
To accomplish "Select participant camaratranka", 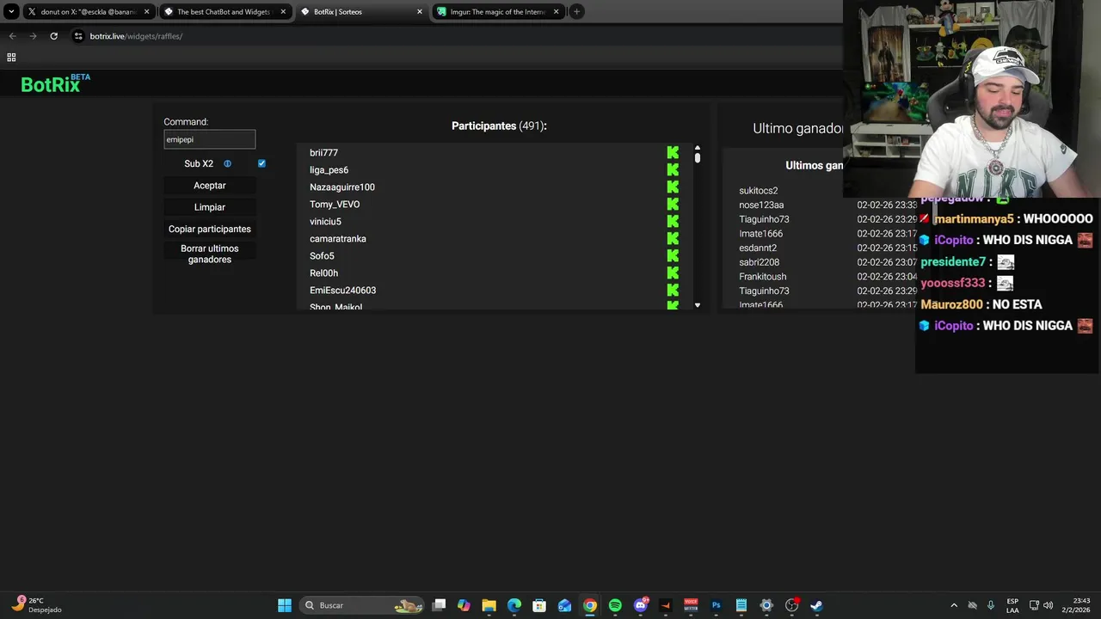I will point(338,238).
